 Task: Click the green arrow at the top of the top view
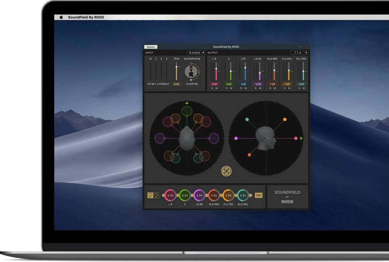[x=187, y=103]
